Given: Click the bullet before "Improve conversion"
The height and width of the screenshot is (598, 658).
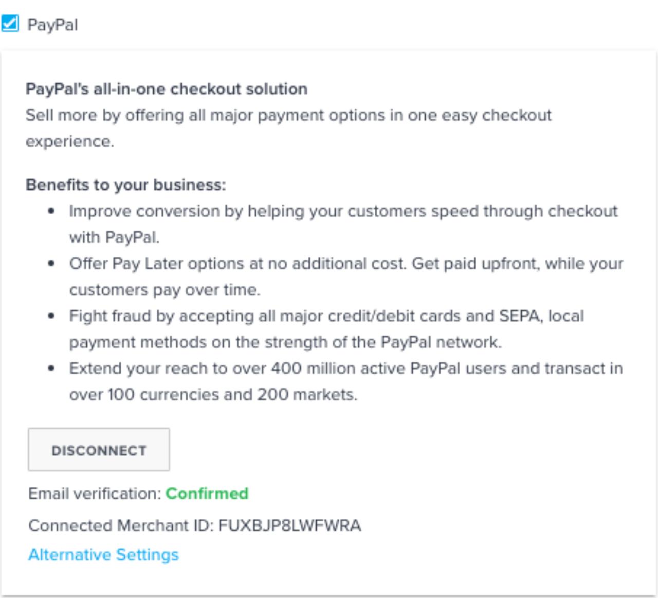Looking at the screenshot, I should (51, 211).
